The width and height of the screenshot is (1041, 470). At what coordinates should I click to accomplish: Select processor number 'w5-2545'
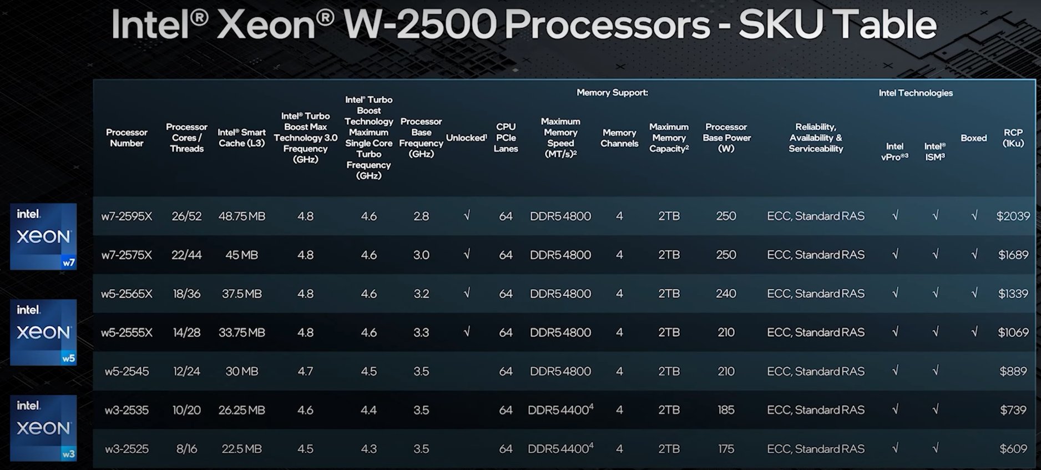click(127, 371)
